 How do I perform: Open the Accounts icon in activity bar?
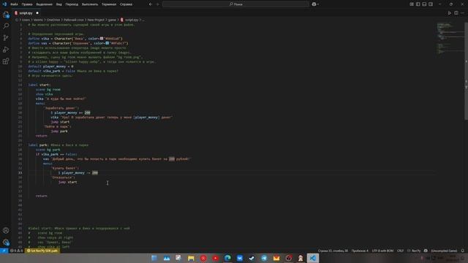6,231
